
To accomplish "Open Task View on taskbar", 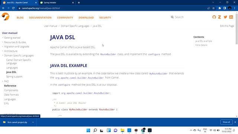I will pyautogui.click(x=102, y=130).
